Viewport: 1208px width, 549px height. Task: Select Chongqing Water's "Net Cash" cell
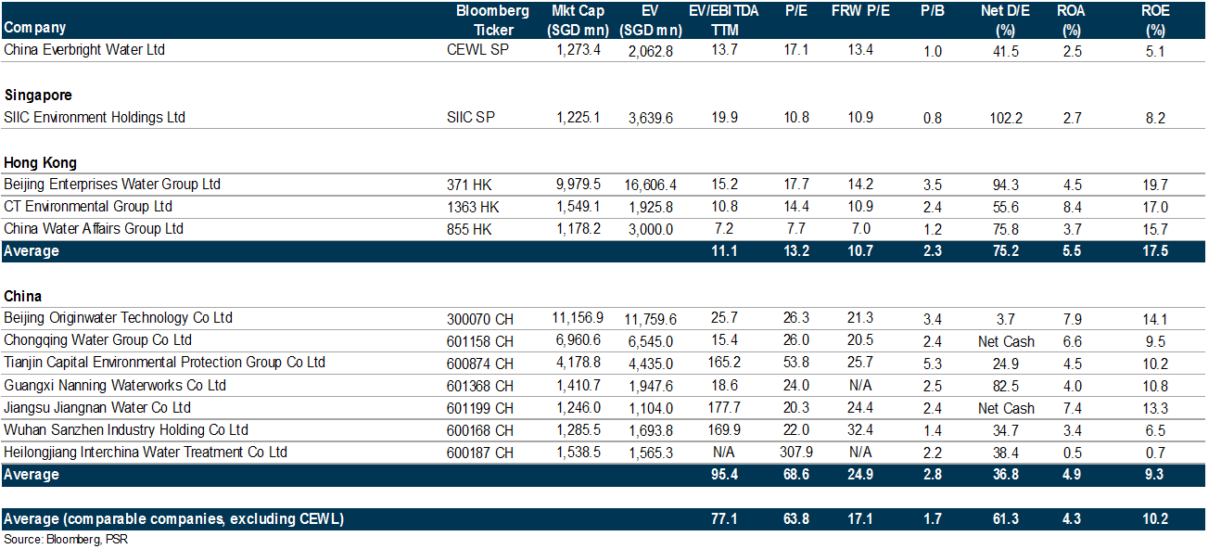[x=1005, y=341]
